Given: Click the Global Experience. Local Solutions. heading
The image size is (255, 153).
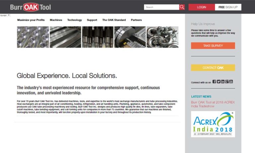Looking at the screenshot, I should click(x=67, y=76).
